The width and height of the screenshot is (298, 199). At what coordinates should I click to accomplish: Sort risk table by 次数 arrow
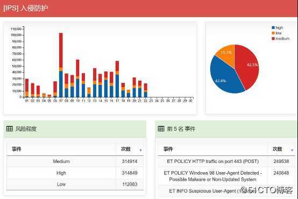coord(140,150)
